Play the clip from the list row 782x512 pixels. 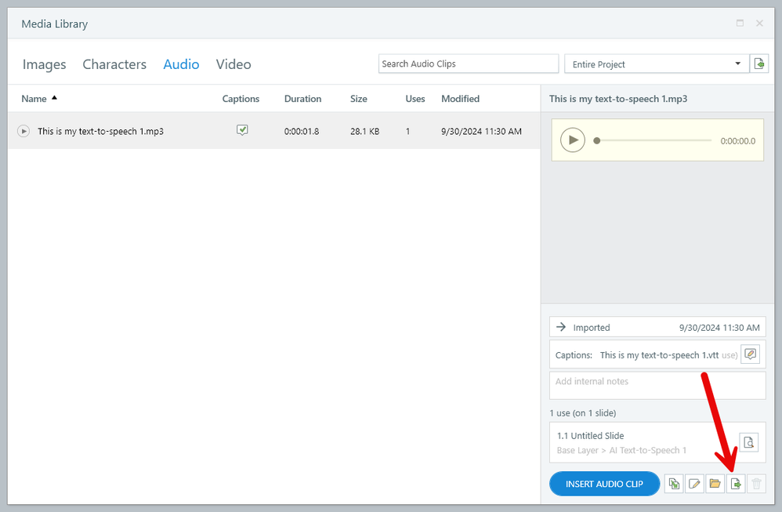(x=24, y=131)
